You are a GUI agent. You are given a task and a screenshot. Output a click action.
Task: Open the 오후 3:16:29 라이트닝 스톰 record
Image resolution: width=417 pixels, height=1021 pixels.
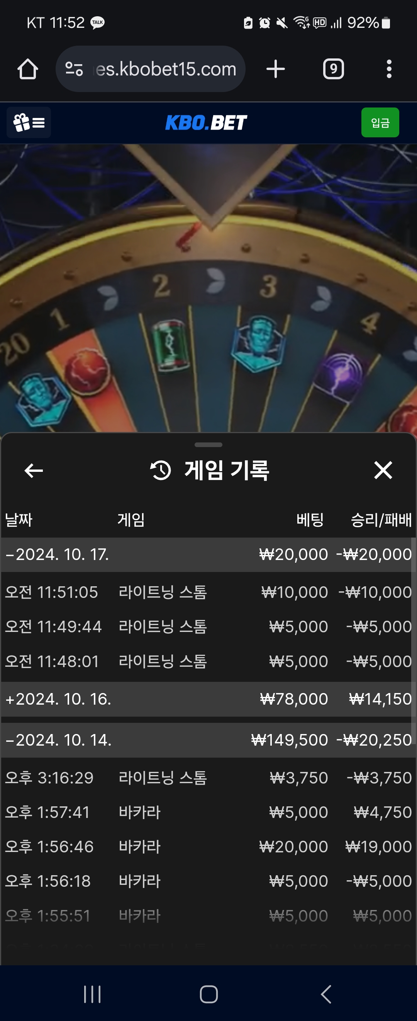[x=208, y=778]
